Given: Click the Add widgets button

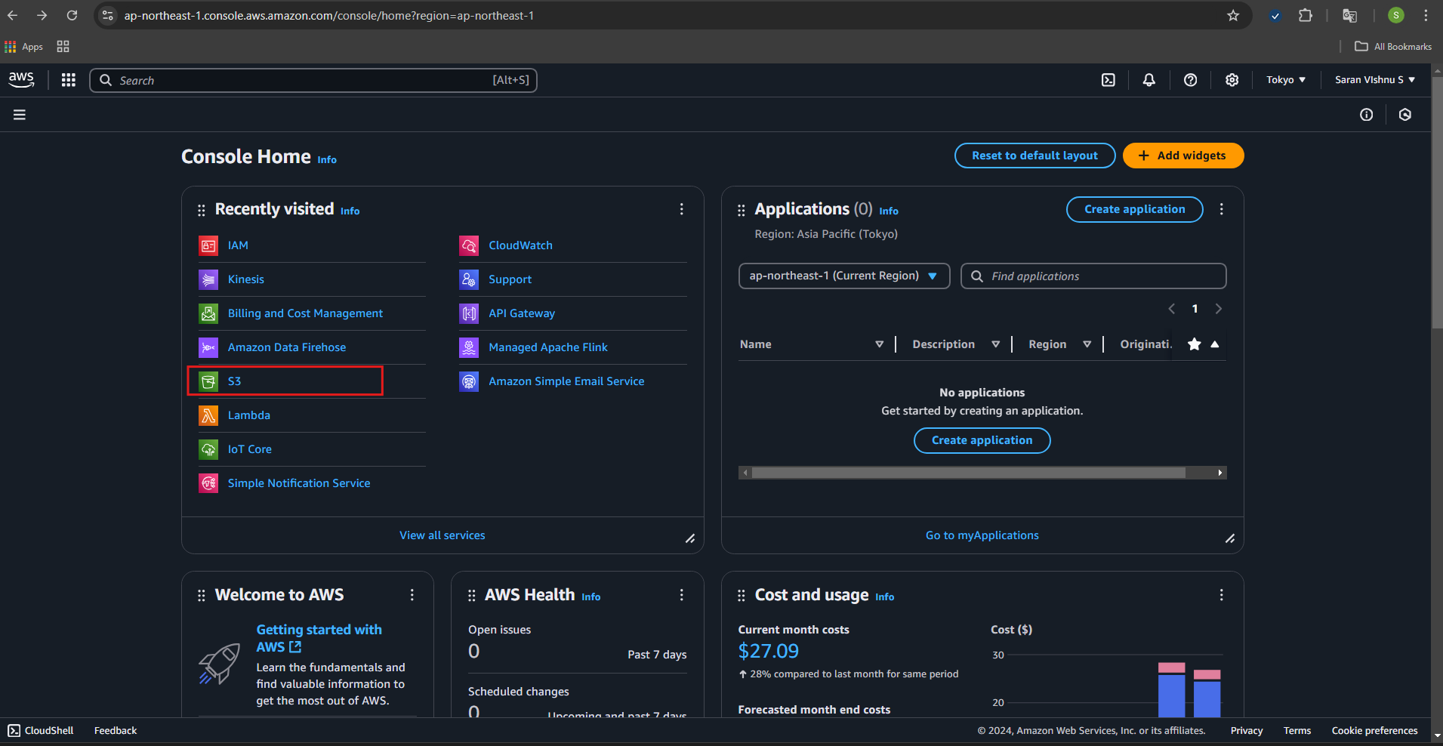Looking at the screenshot, I should 1182,156.
